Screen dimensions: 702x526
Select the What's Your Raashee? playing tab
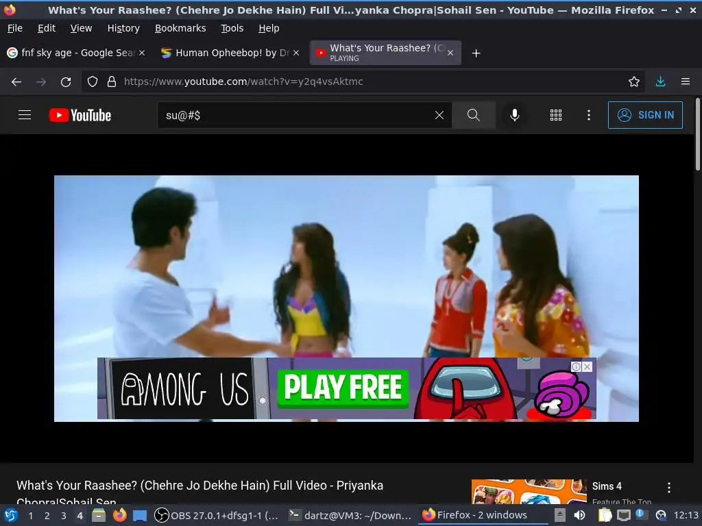click(385, 53)
